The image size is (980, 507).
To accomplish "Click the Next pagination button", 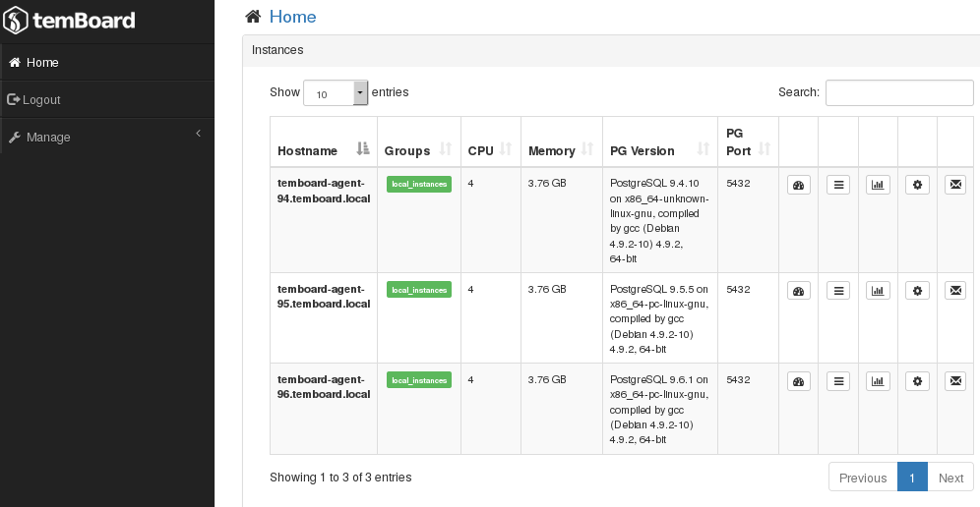I will (x=950, y=478).
